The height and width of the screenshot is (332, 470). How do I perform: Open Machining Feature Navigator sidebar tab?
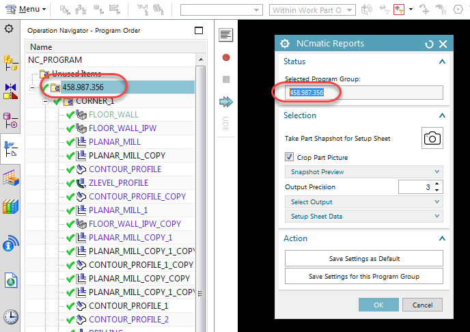click(x=10, y=178)
